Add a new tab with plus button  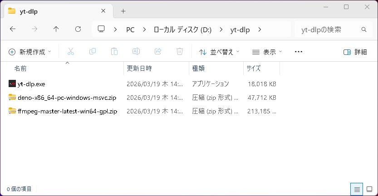123,11
